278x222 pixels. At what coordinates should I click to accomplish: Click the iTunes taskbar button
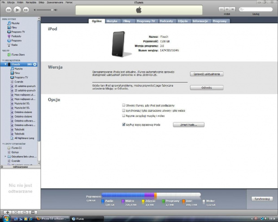point(87,219)
